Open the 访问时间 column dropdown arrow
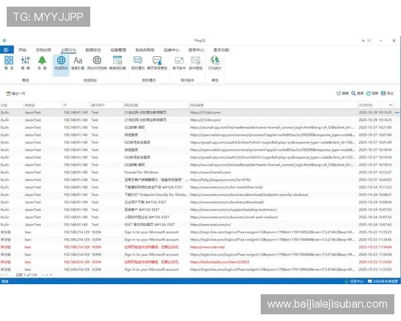The image size is (401, 321). tap(390, 105)
